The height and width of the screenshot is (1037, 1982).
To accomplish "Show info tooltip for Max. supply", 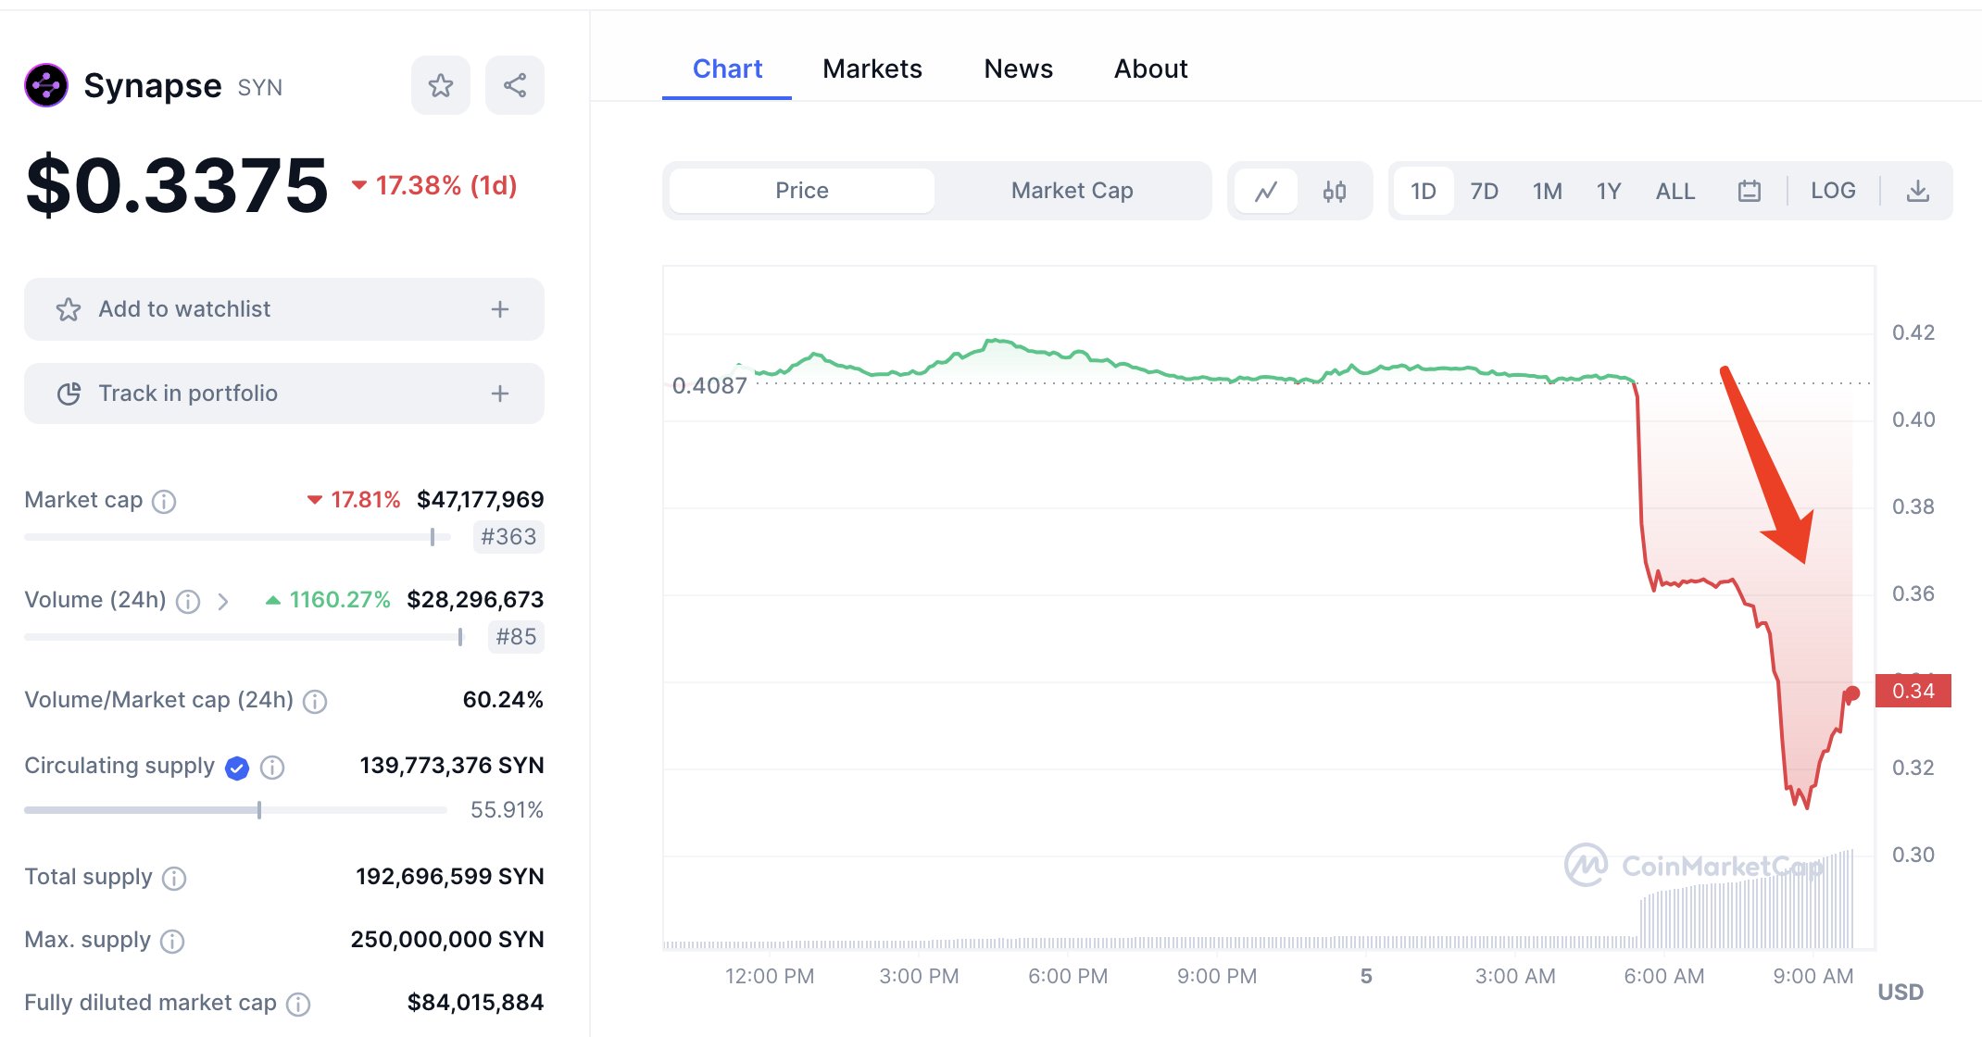I will (x=172, y=941).
